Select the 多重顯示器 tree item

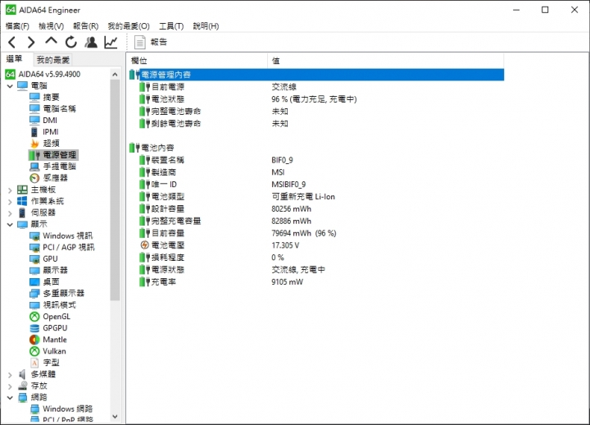(x=64, y=294)
